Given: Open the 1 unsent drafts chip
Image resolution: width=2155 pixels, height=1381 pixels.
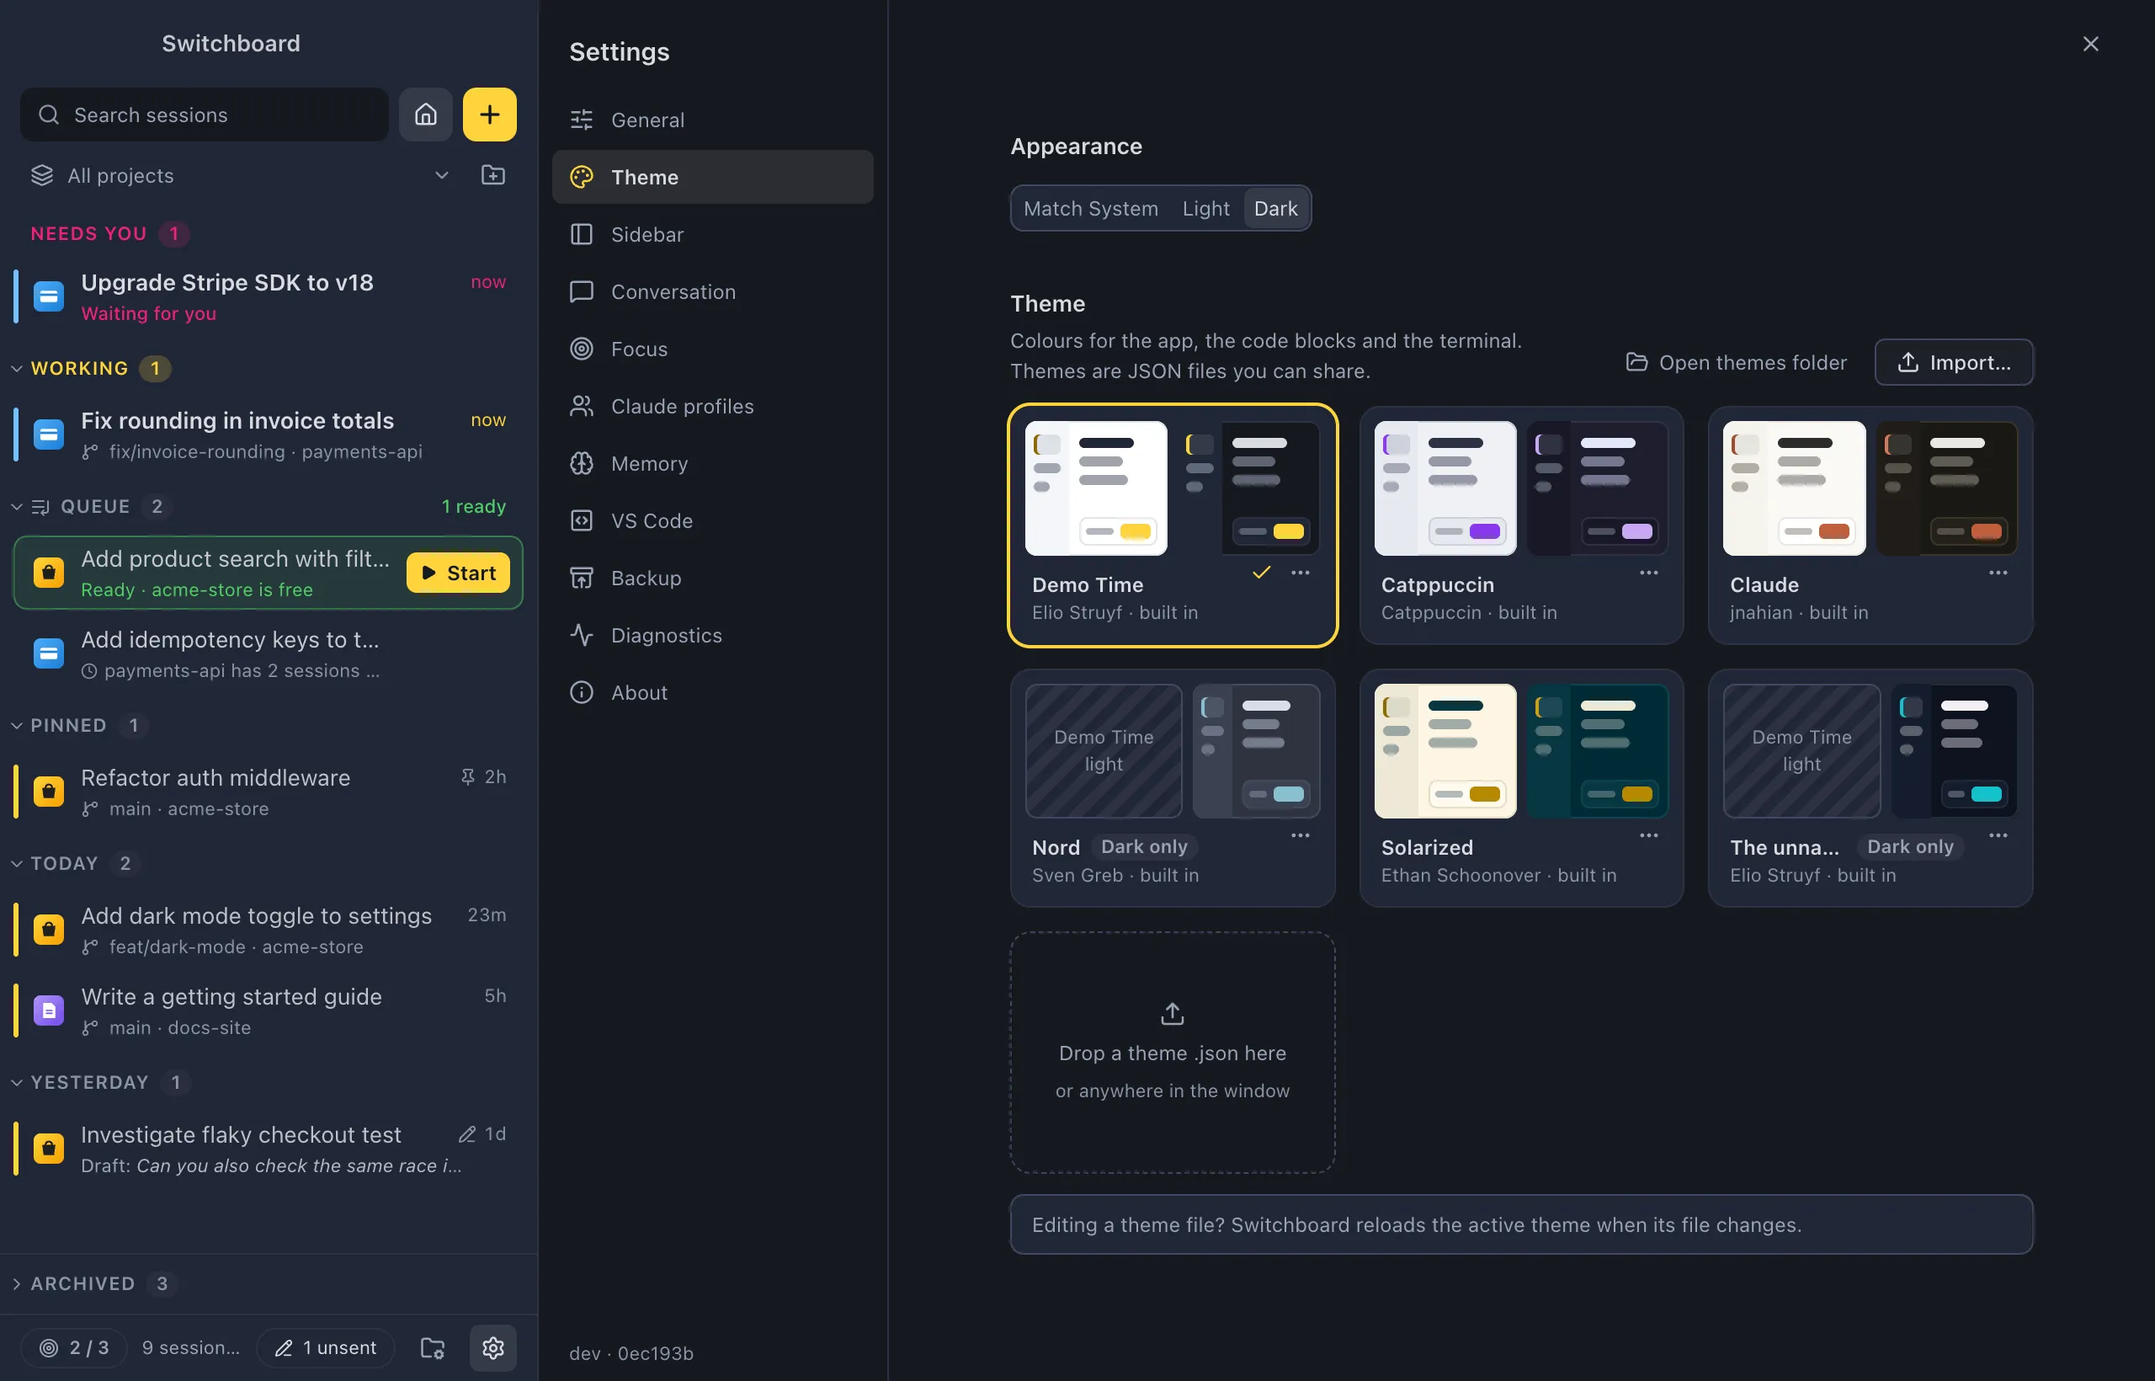Looking at the screenshot, I should tap(326, 1348).
